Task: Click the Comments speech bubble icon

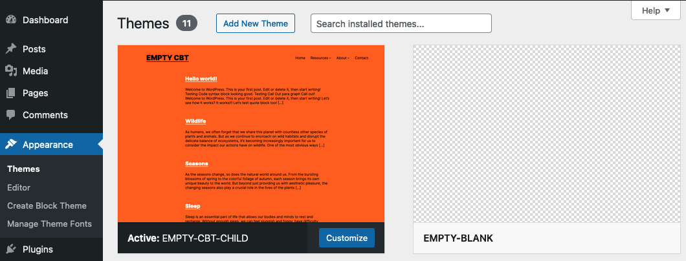Action: coord(11,115)
